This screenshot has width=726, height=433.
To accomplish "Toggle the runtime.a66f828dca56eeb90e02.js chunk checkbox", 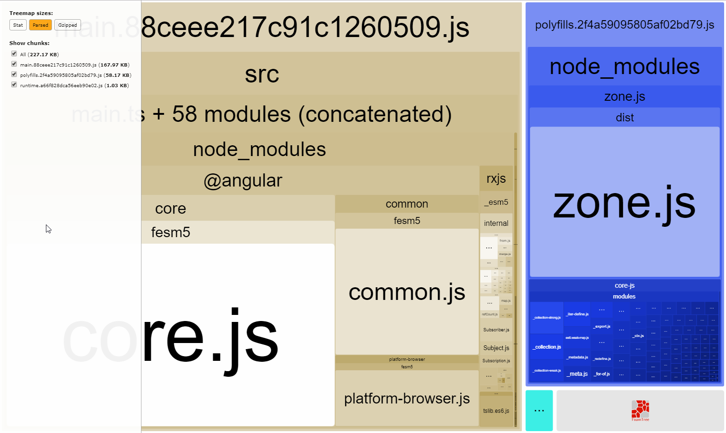I will click(14, 85).
